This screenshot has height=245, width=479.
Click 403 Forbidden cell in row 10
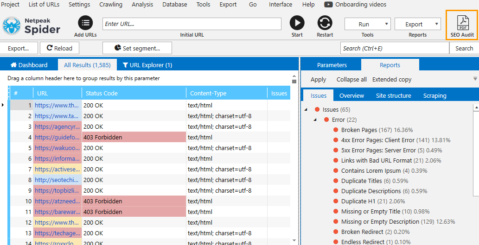[134, 201]
